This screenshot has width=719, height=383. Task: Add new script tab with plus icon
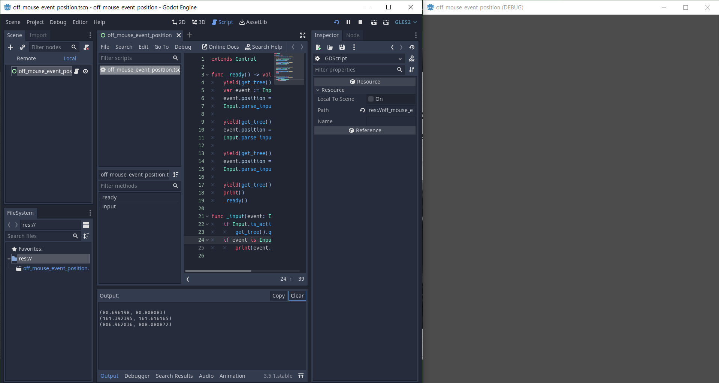point(190,35)
